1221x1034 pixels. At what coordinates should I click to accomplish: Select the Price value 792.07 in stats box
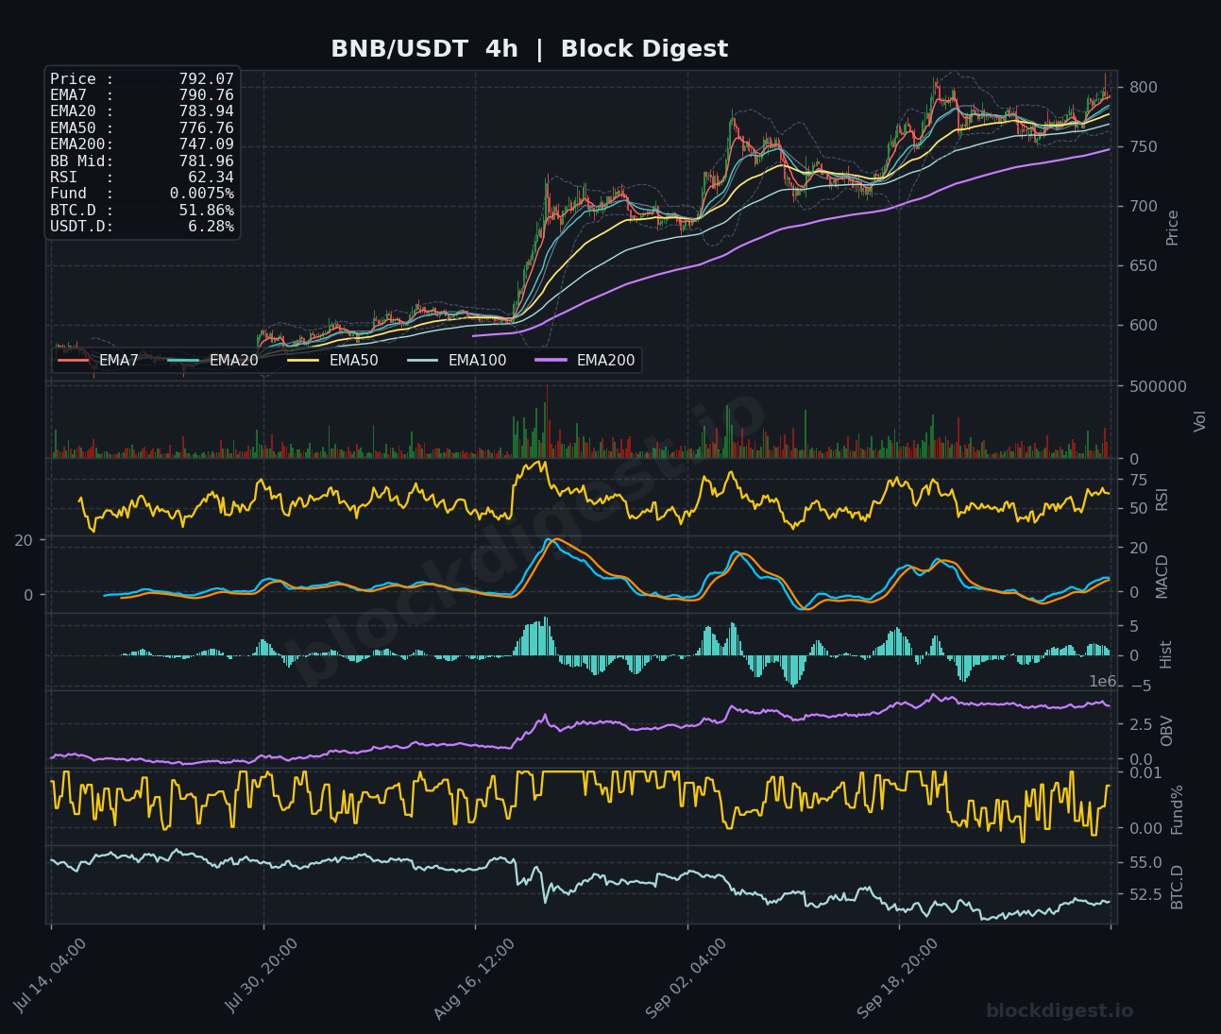coord(206,79)
